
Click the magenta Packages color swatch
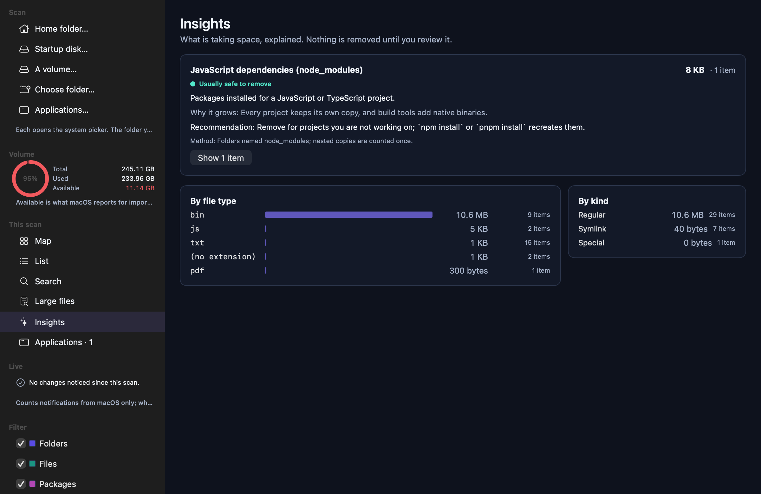click(32, 484)
